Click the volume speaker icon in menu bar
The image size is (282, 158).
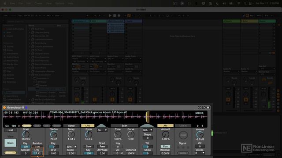pos(224,4)
